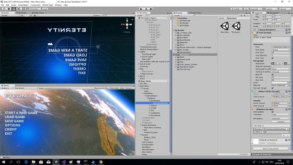The width and height of the screenshot is (293, 165).
Task: Open the cloud services icon
Action: 246,9
